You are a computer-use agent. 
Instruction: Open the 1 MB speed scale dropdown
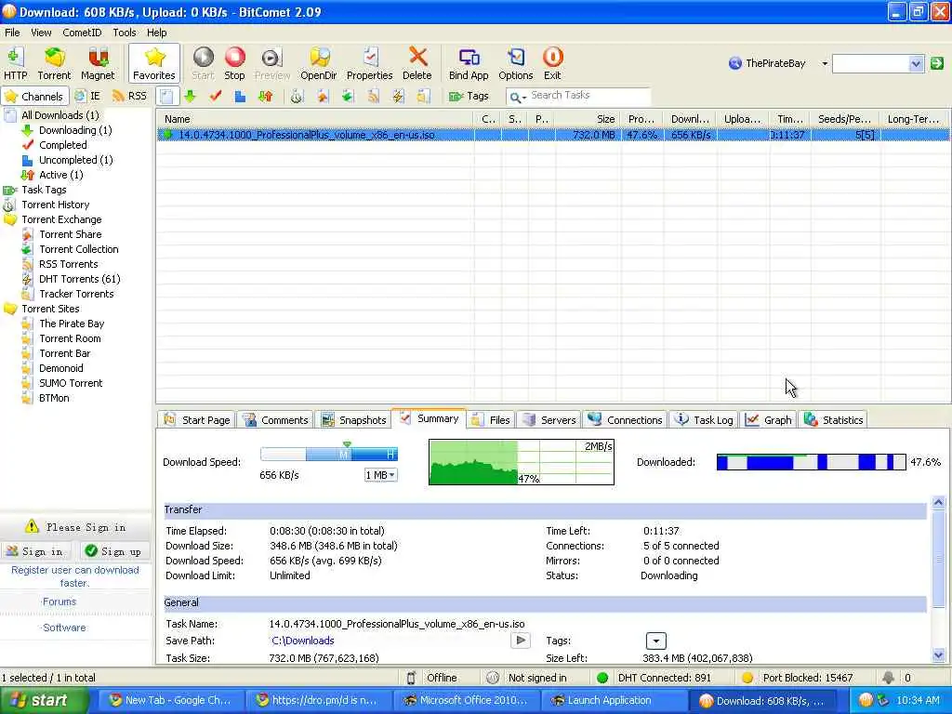coord(380,475)
